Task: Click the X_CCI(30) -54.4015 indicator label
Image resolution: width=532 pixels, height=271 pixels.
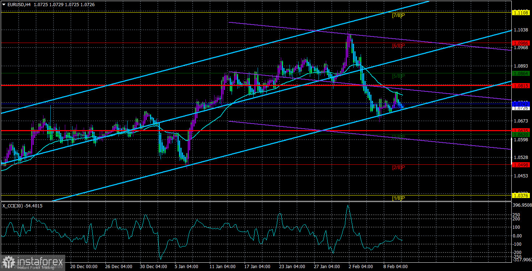Action: (x=22, y=206)
